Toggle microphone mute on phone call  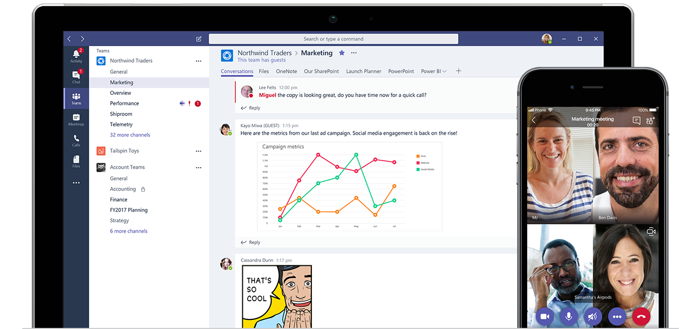568,317
